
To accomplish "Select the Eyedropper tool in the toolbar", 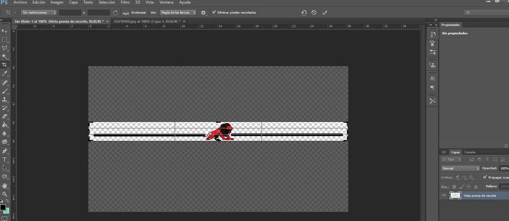I will [x=5, y=73].
